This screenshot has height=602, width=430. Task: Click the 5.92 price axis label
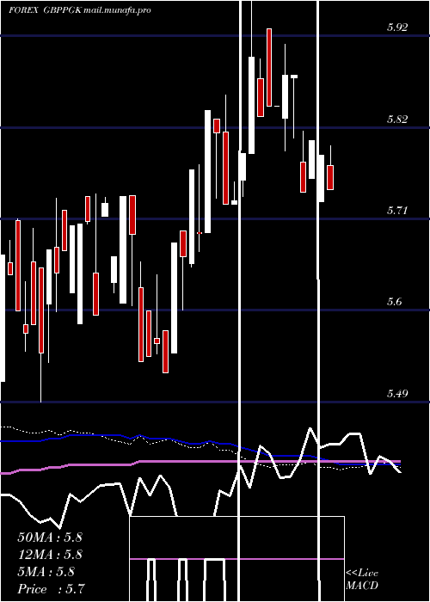397,28
